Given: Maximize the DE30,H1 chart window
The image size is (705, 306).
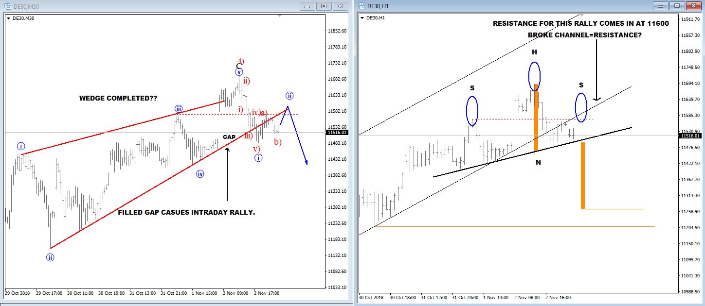Looking at the screenshot, I should (x=676, y=6).
